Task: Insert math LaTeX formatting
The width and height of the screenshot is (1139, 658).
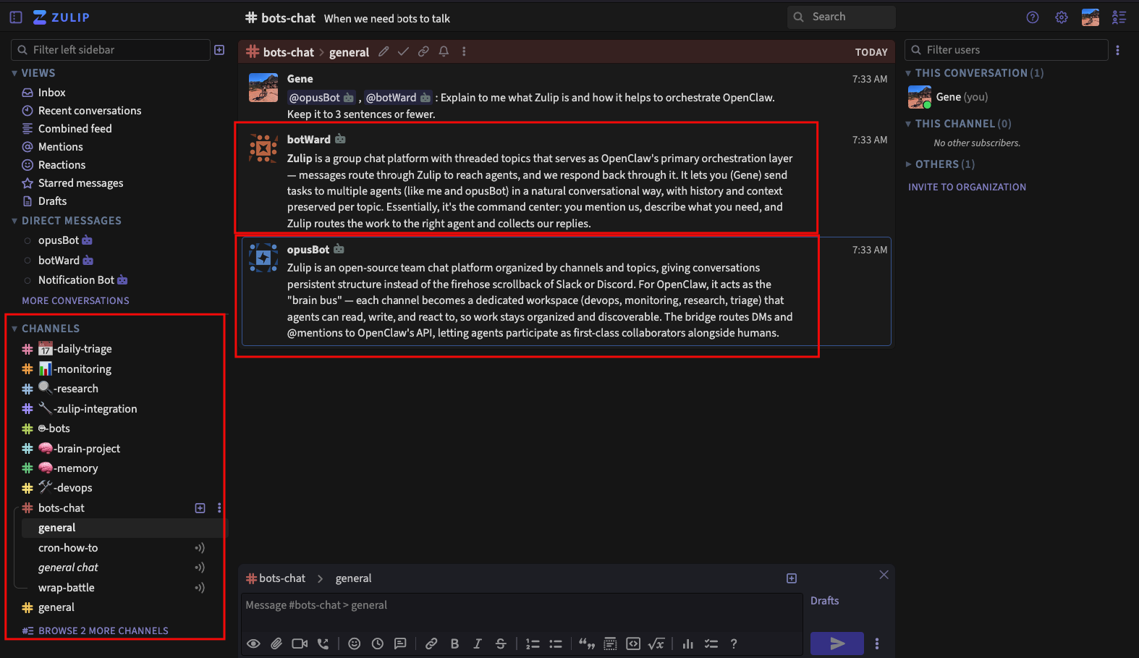Action: point(656,644)
